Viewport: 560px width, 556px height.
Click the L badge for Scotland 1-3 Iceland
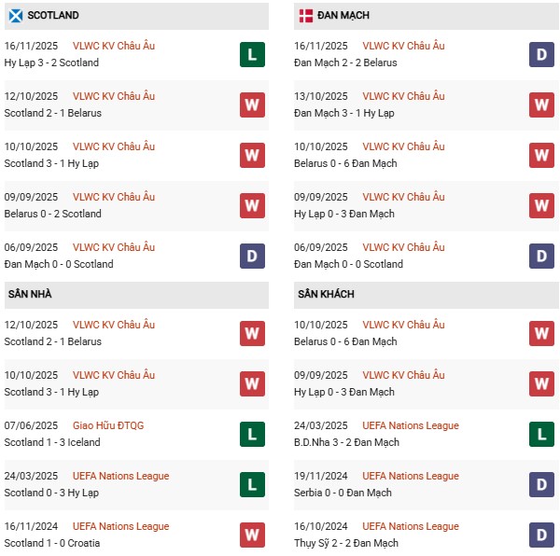252,434
